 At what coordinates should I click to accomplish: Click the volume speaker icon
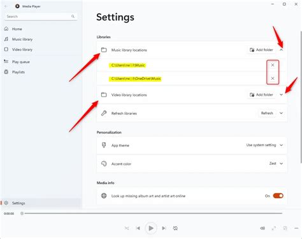[x=262, y=228]
